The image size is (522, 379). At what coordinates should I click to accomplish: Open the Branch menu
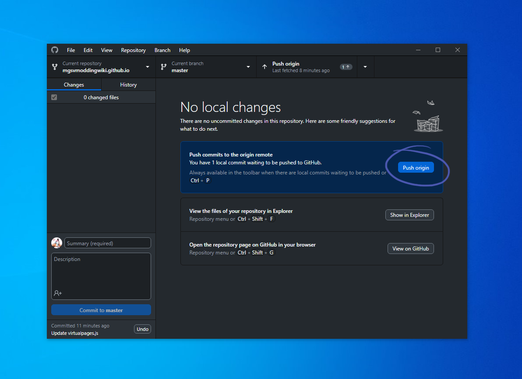coord(162,50)
